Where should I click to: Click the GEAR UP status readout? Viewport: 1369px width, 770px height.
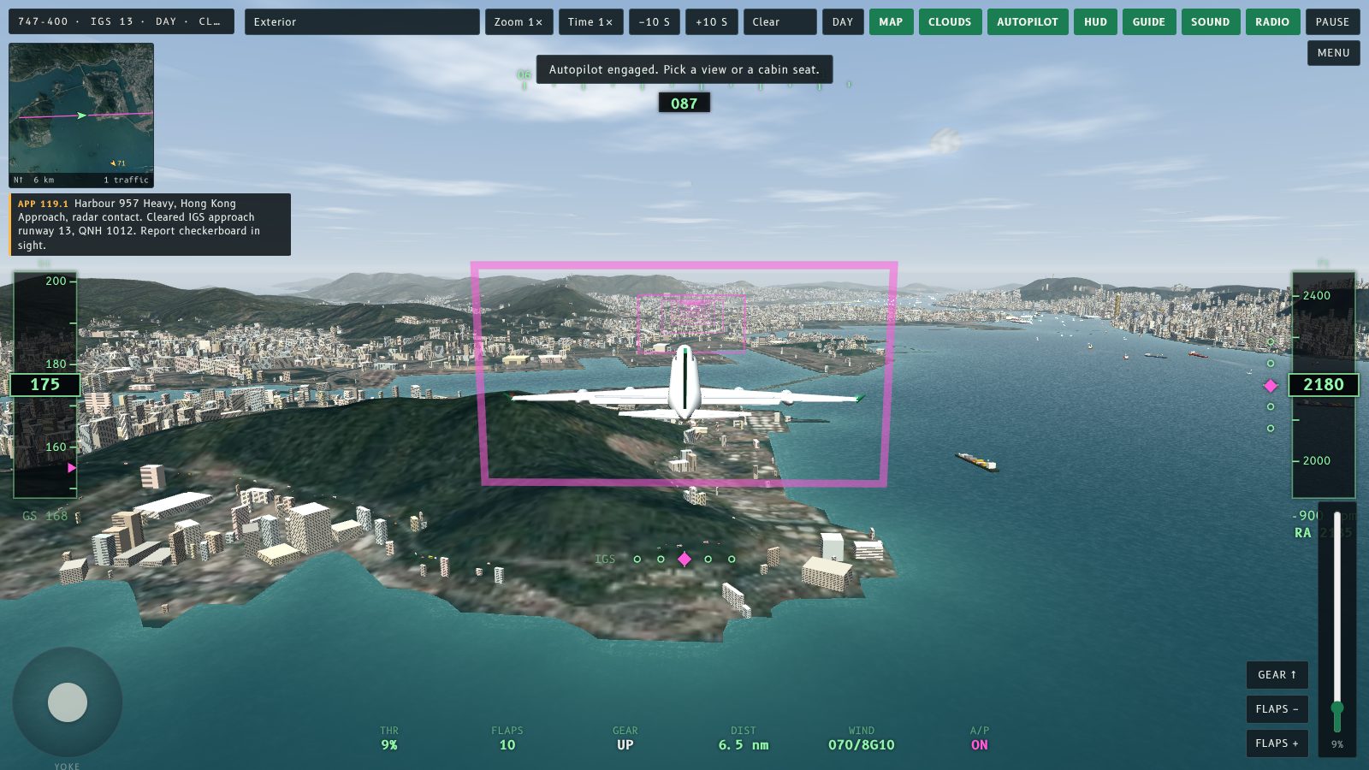pyautogui.click(x=625, y=738)
